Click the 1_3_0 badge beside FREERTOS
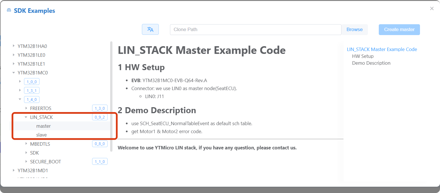The width and height of the screenshot is (440, 193). 100,108
